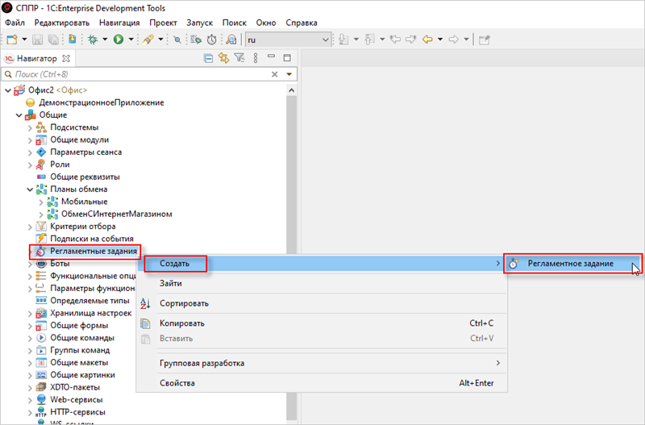Click into the Navigator search field

click(137, 74)
